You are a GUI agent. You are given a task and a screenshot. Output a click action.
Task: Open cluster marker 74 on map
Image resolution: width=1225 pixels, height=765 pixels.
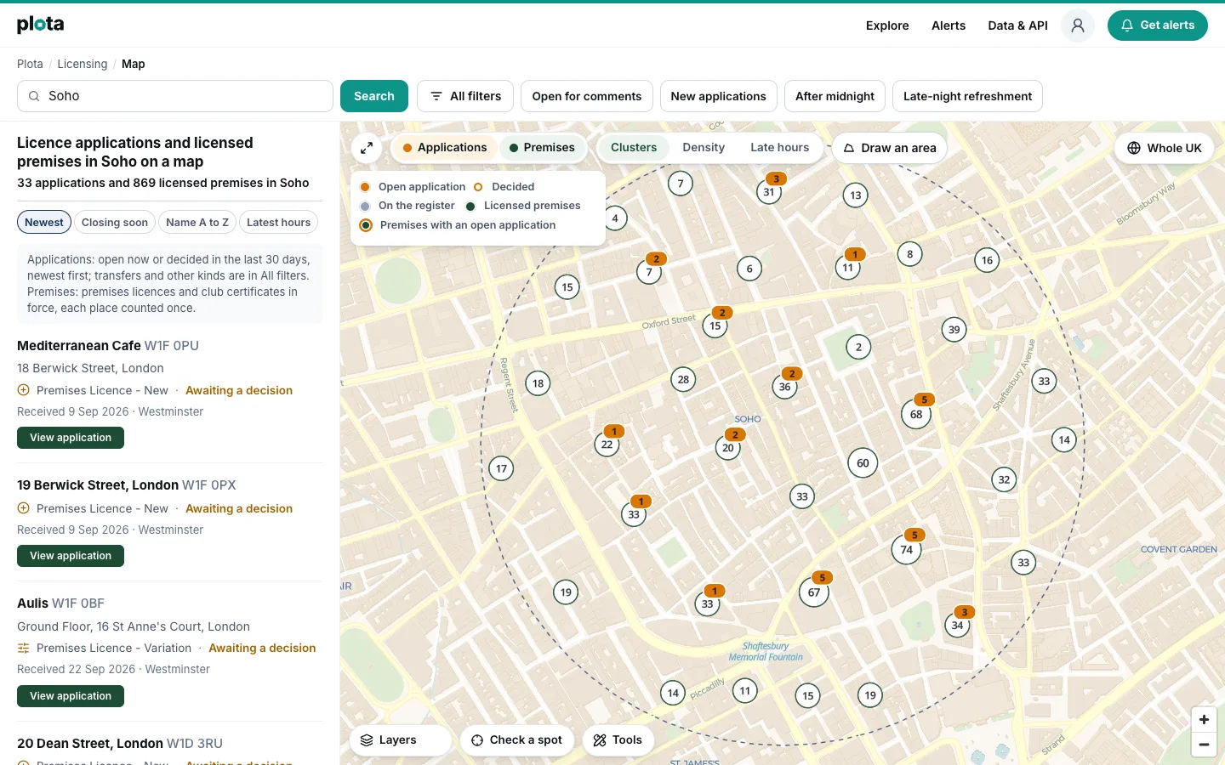[907, 549]
